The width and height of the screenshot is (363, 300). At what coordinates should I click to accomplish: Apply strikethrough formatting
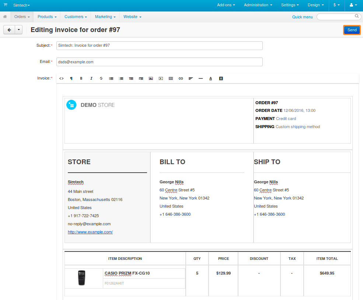(101, 78)
